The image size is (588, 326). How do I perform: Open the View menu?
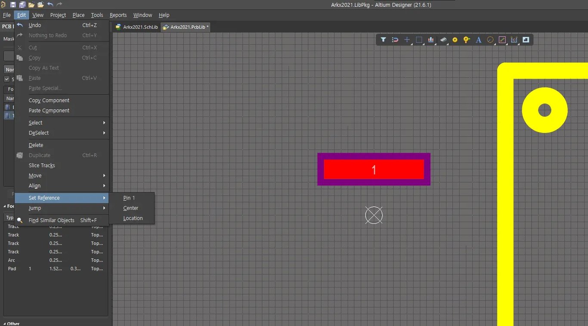[38, 15]
